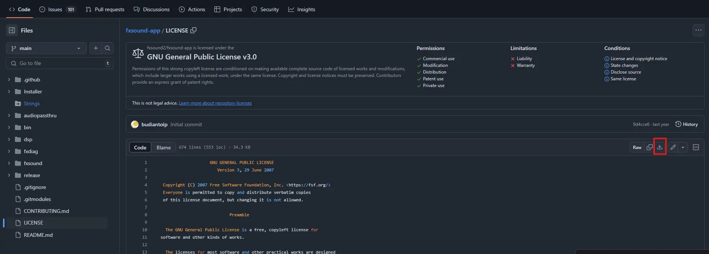Click the "Liability" limitation text
The image size is (709, 254).
click(524, 59)
